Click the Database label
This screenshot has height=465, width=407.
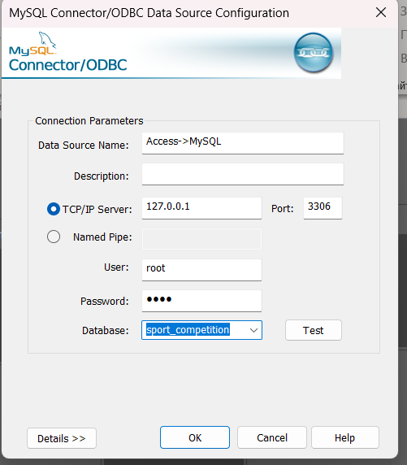click(x=106, y=330)
